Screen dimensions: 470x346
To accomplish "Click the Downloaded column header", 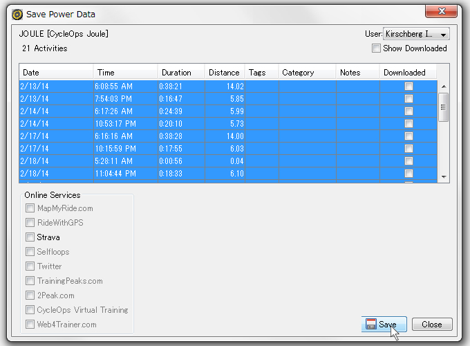I will pos(408,73).
